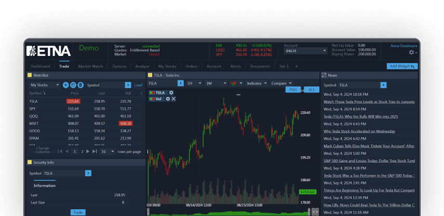The height and width of the screenshot is (216, 444).
Task: Click the copy watchlist icon
Action: point(73,85)
